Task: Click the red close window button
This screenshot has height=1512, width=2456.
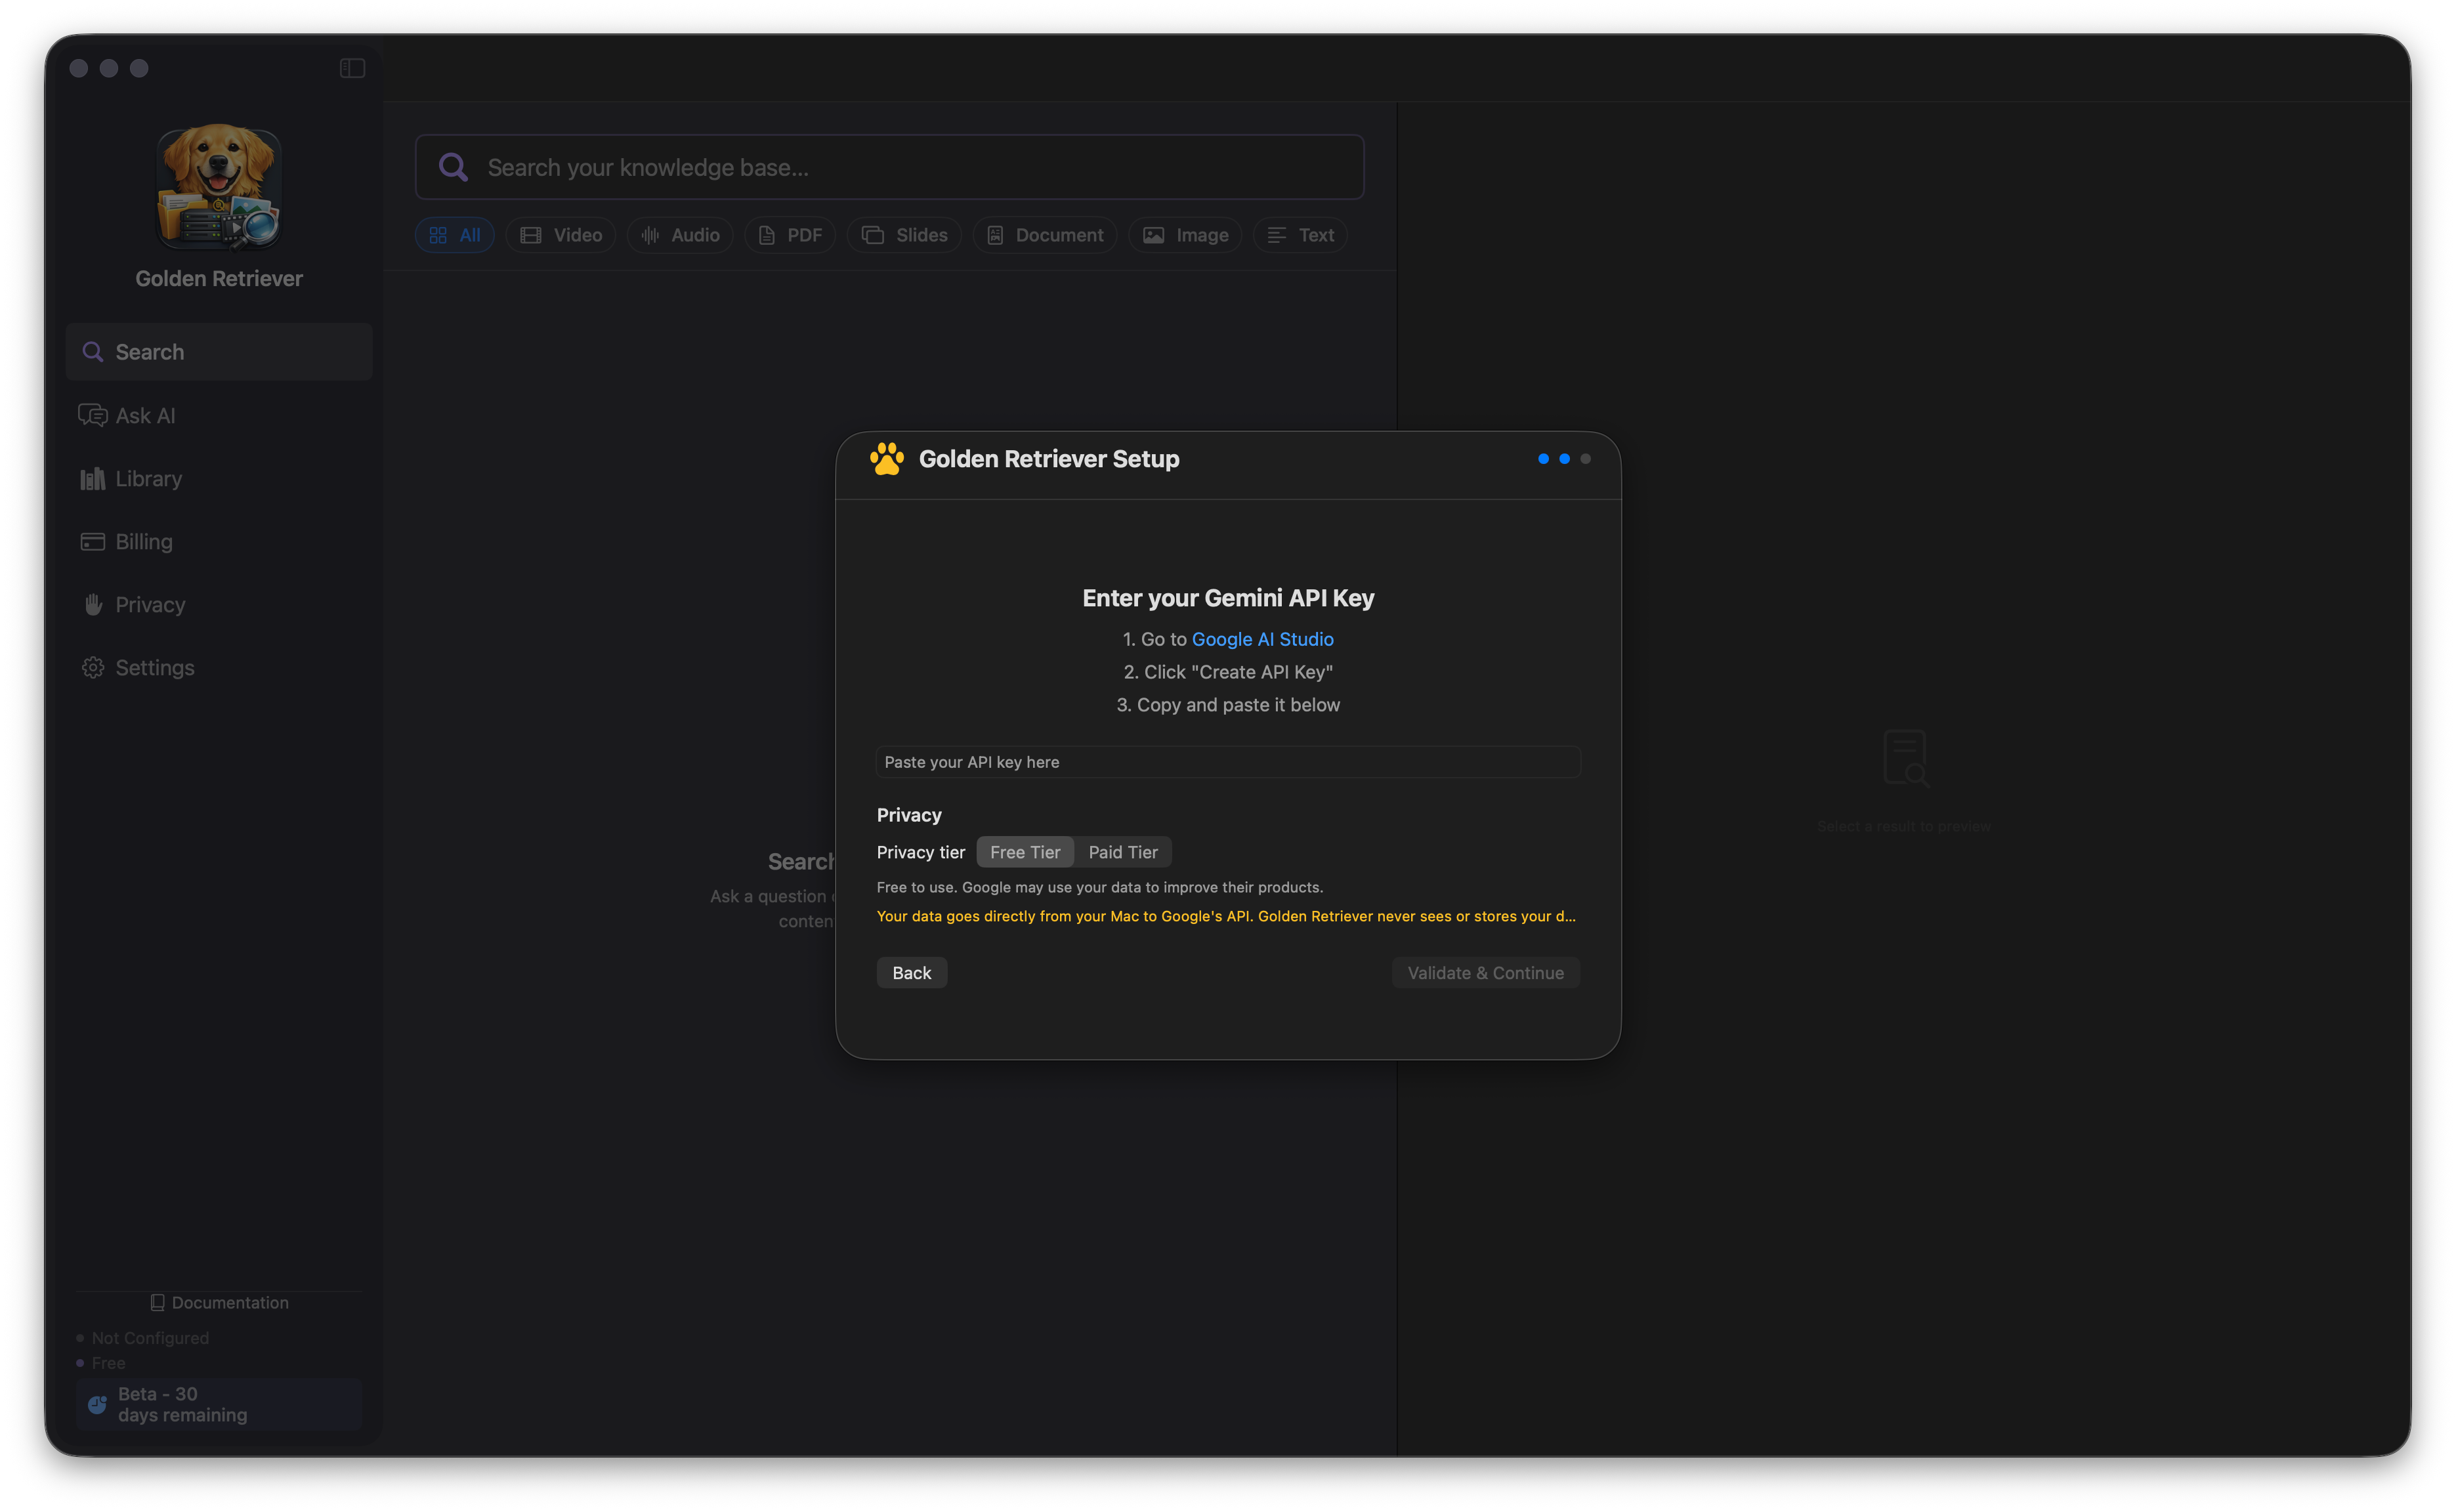Action: click(79, 68)
